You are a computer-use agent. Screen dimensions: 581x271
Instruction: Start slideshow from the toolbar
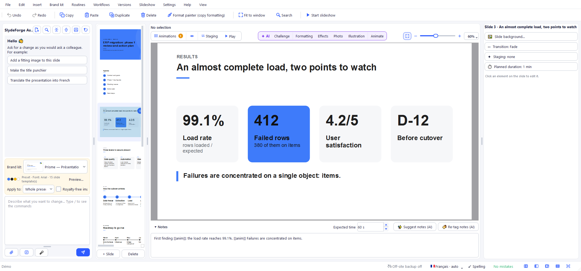coord(321,15)
